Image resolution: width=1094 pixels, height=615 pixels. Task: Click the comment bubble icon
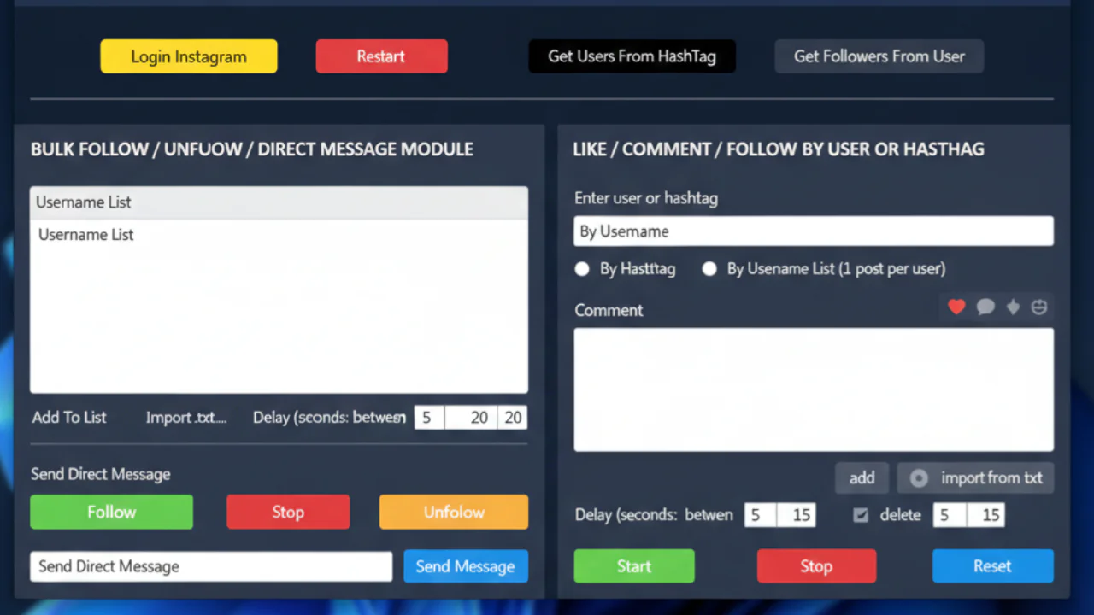pos(985,307)
